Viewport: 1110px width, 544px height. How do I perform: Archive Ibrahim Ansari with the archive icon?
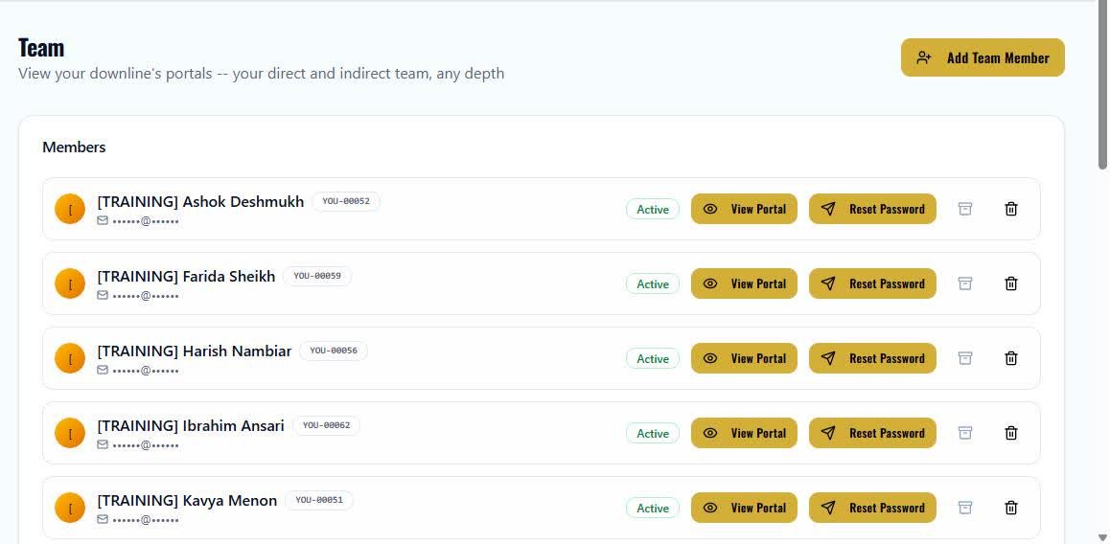965,433
